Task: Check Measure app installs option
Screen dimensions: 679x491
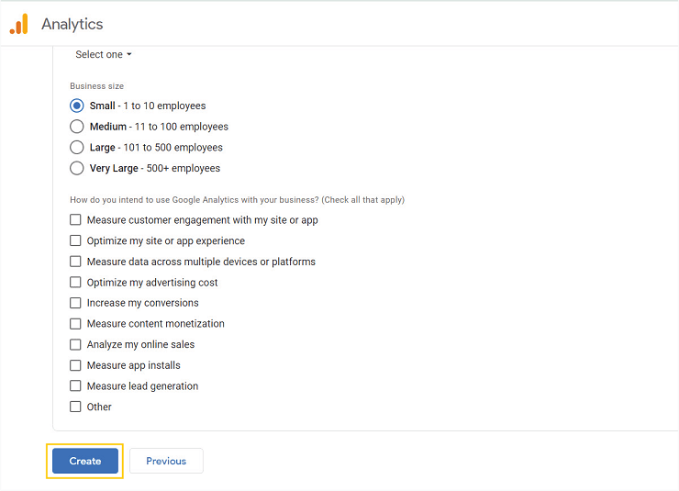Action: pyautogui.click(x=75, y=365)
